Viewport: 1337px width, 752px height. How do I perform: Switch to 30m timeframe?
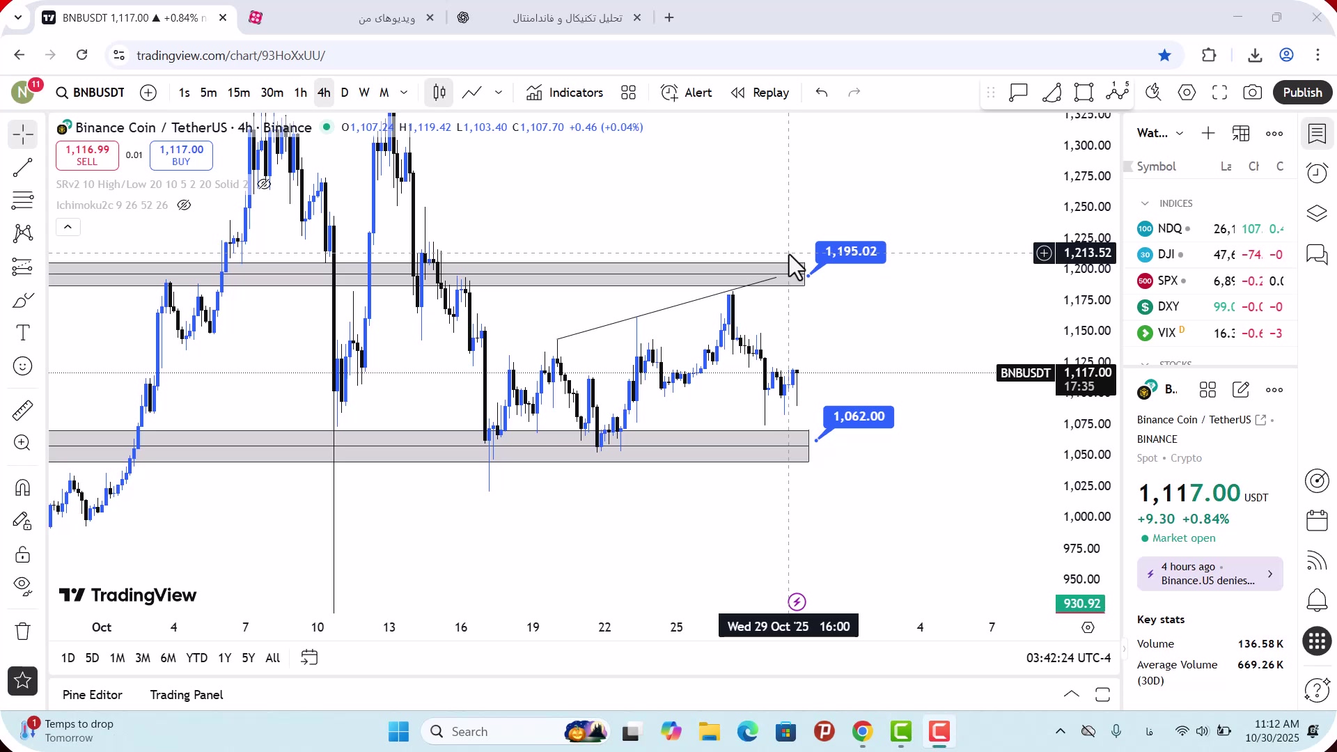tap(272, 93)
